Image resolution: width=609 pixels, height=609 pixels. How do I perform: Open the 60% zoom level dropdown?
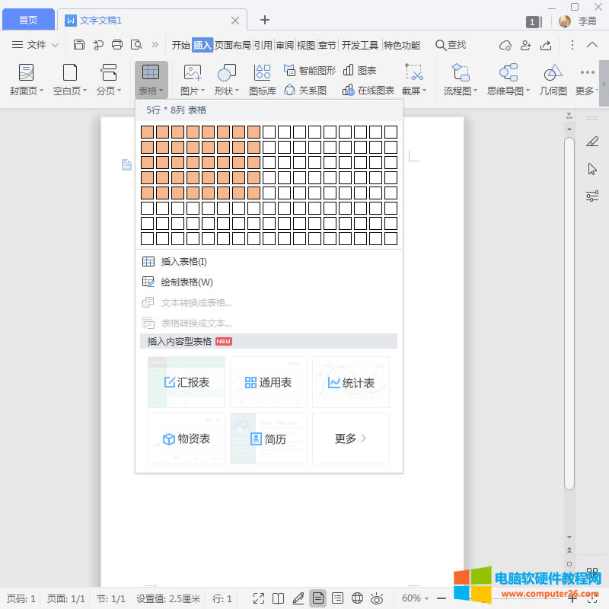(416, 598)
